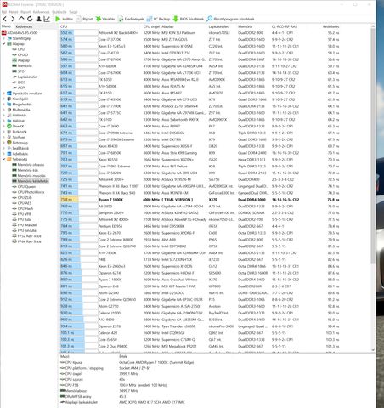This screenshot has width=384, height=408.
Task: Sort by the Késleltetés column header
Action: (x=330, y=26)
